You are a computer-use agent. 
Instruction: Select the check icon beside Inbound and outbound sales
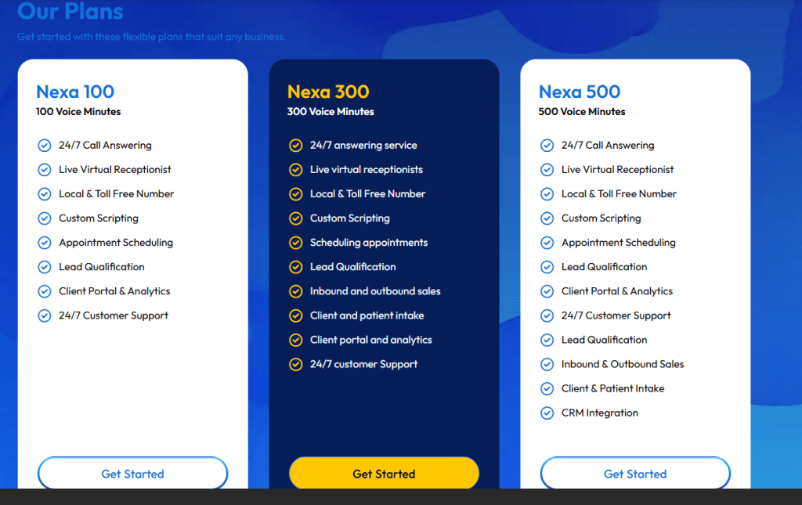tap(296, 290)
